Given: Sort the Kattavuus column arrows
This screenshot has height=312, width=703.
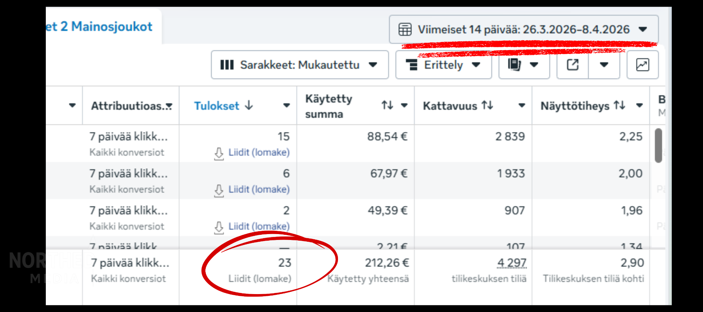Looking at the screenshot, I should pos(487,105).
